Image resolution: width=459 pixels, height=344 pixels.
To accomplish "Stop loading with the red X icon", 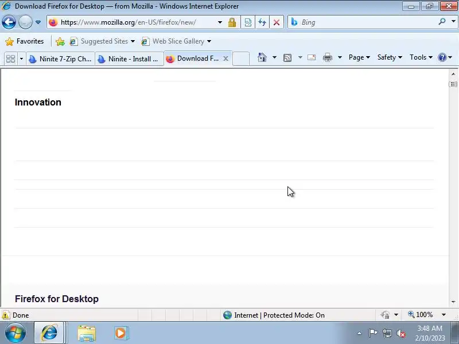I will pyautogui.click(x=276, y=22).
